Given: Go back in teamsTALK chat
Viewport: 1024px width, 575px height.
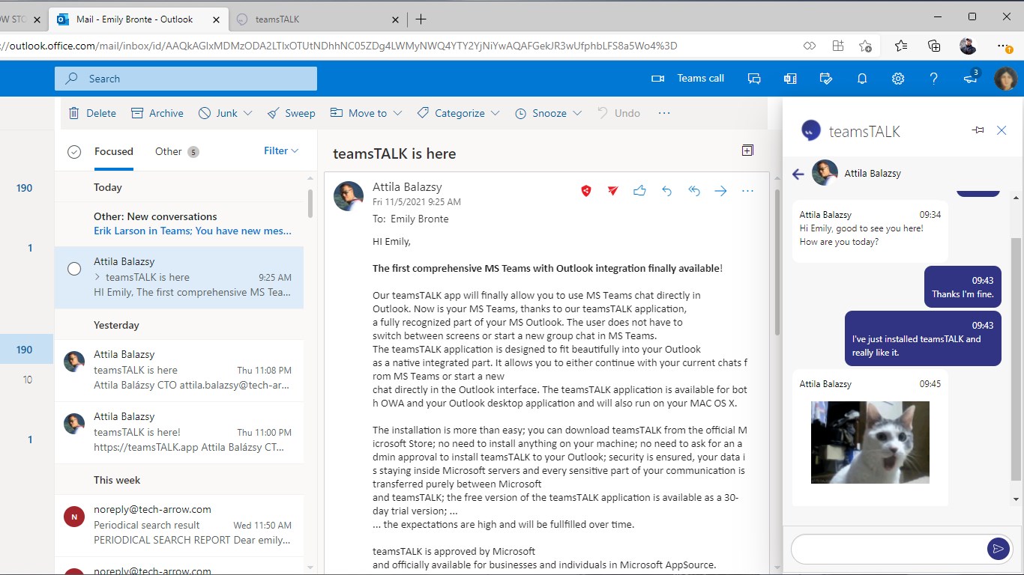Looking at the screenshot, I should coord(798,174).
